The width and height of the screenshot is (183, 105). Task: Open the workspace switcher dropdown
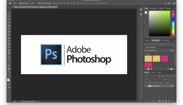(x=170, y=3)
